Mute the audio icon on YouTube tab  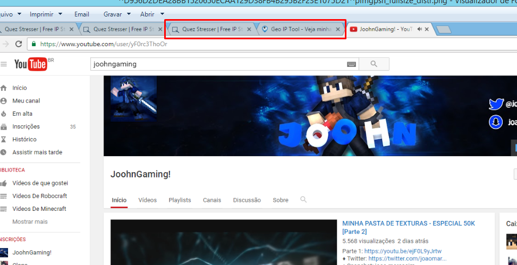[x=419, y=29]
